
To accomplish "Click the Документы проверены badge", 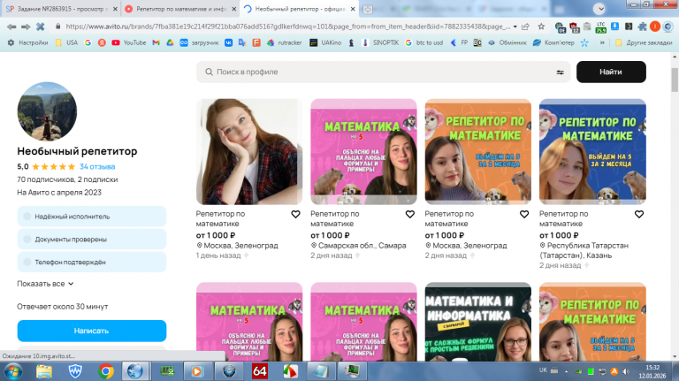I will 92,240.
